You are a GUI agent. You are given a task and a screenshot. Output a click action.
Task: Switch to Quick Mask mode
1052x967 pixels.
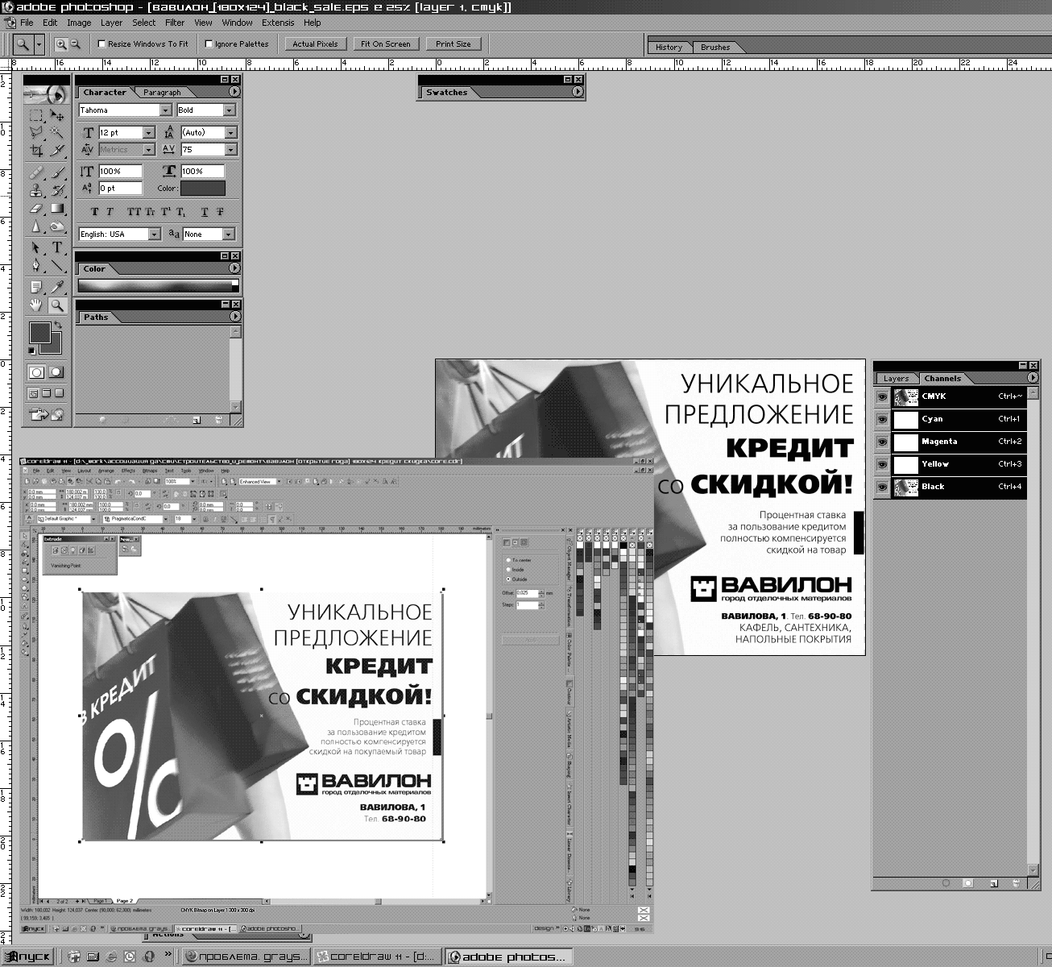[x=56, y=372]
